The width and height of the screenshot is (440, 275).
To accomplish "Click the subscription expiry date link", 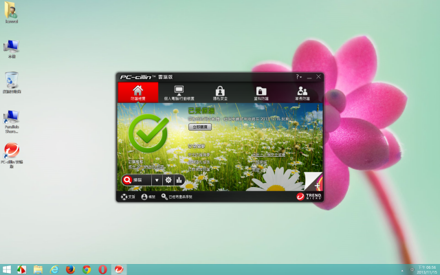I will pos(146,166).
